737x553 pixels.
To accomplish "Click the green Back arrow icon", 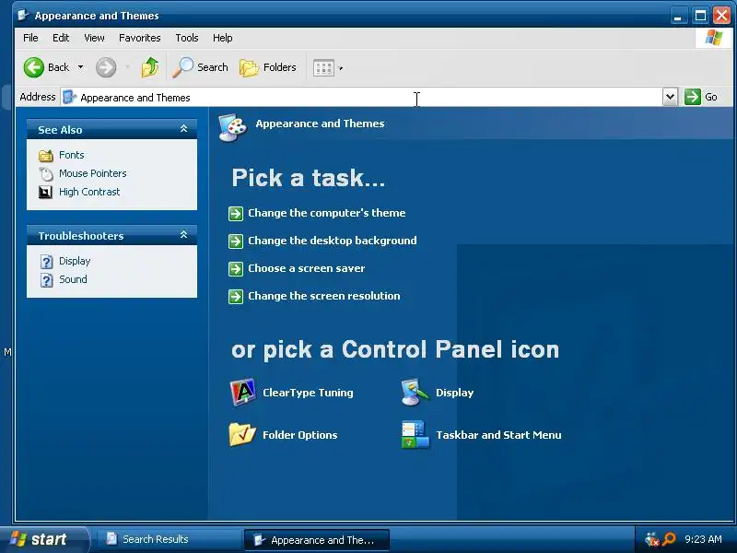I will (x=34, y=67).
